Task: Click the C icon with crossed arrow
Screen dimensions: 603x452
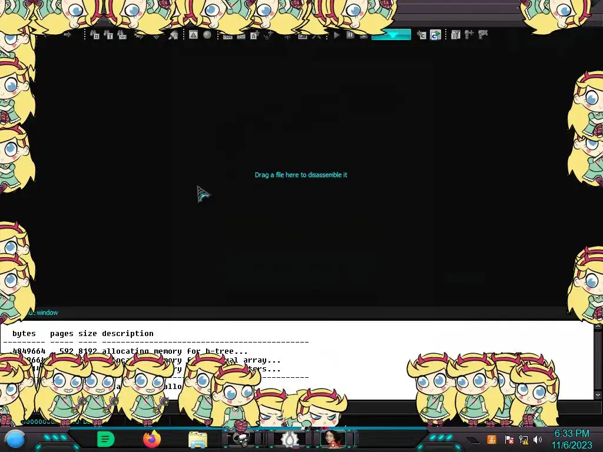Action: pyautogui.click(x=422, y=35)
